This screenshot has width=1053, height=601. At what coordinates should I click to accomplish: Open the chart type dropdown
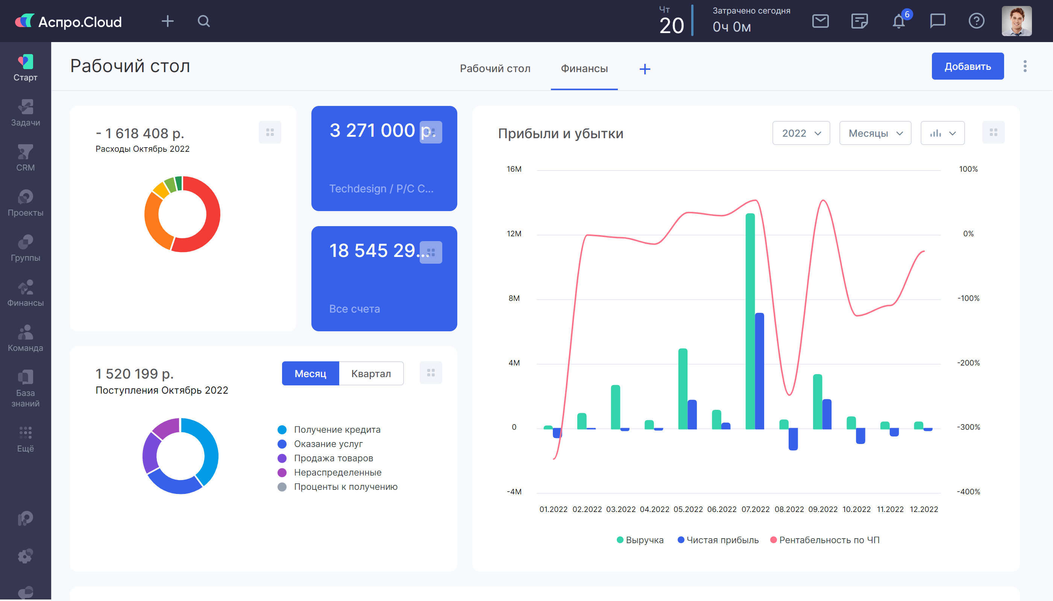point(942,133)
